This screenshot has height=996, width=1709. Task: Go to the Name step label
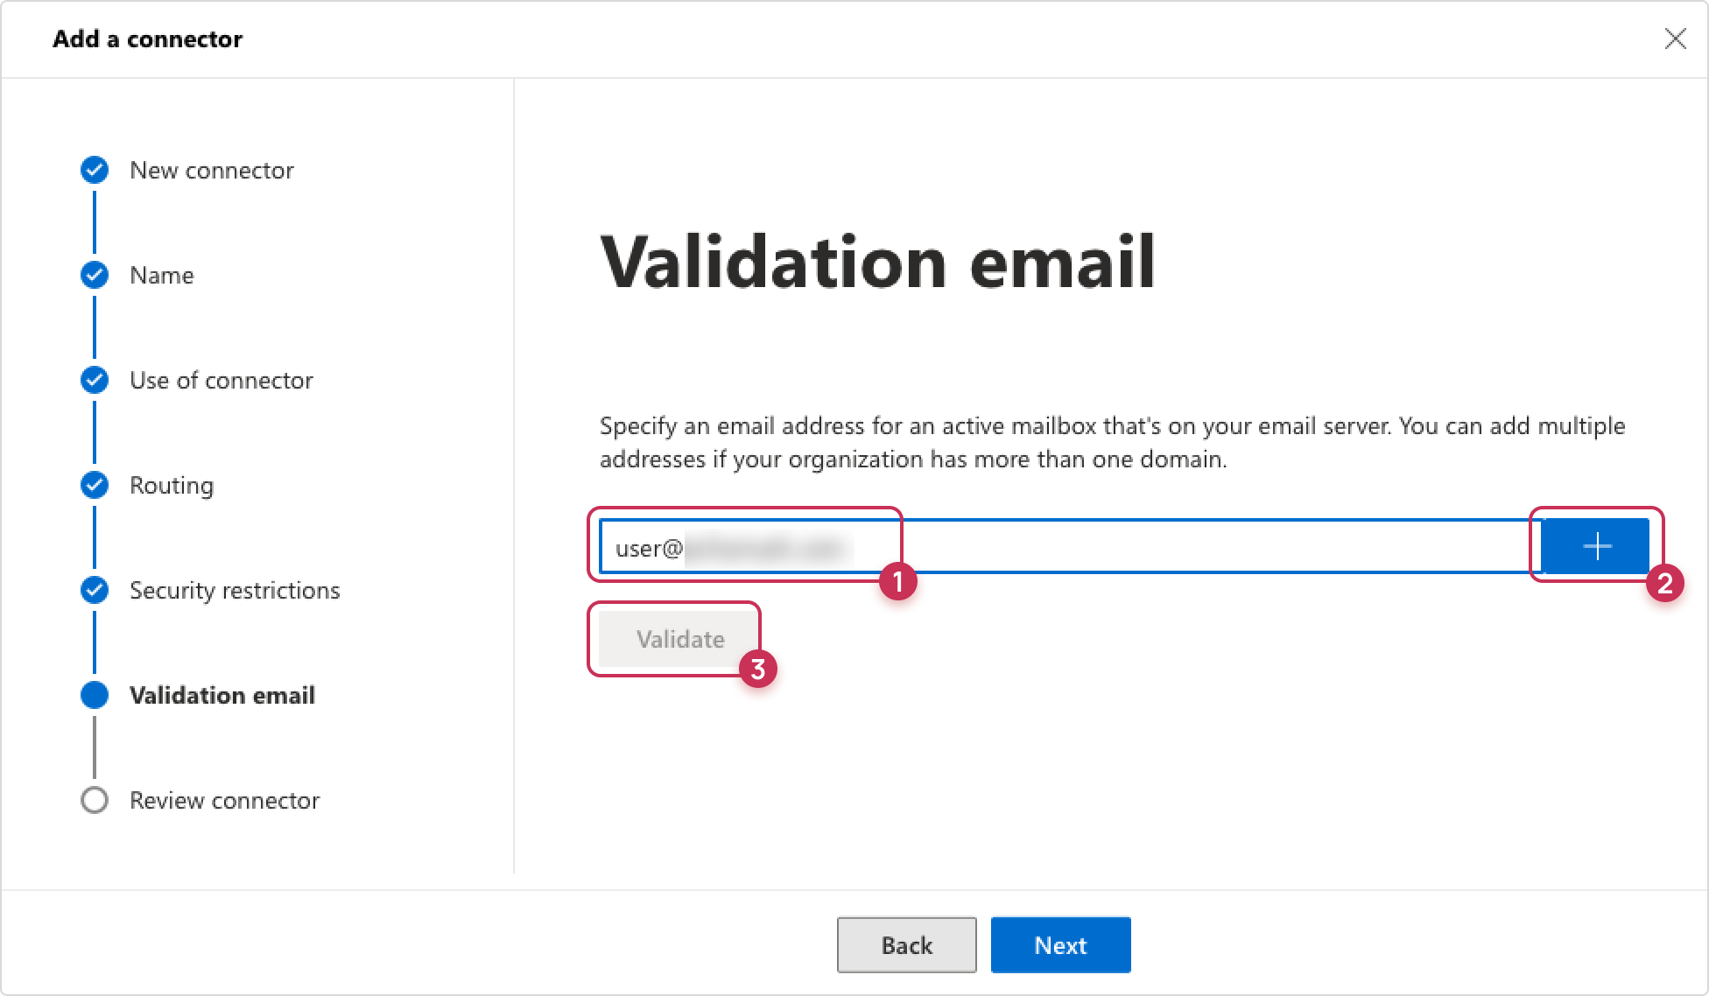(162, 275)
